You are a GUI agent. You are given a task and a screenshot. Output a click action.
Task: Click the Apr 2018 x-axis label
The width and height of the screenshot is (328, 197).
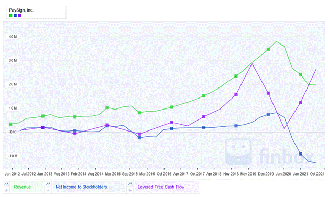point(214,174)
